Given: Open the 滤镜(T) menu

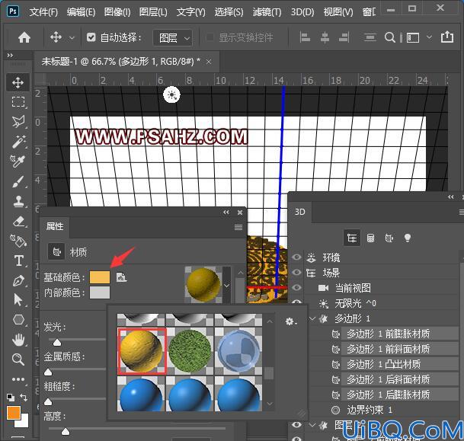Looking at the screenshot, I should tap(267, 12).
